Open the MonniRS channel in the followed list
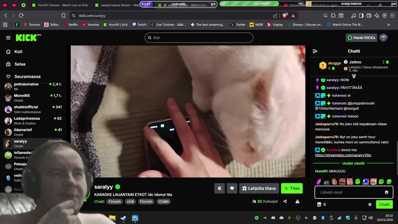The height and width of the screenshot is (224, 398). (33, 98)
